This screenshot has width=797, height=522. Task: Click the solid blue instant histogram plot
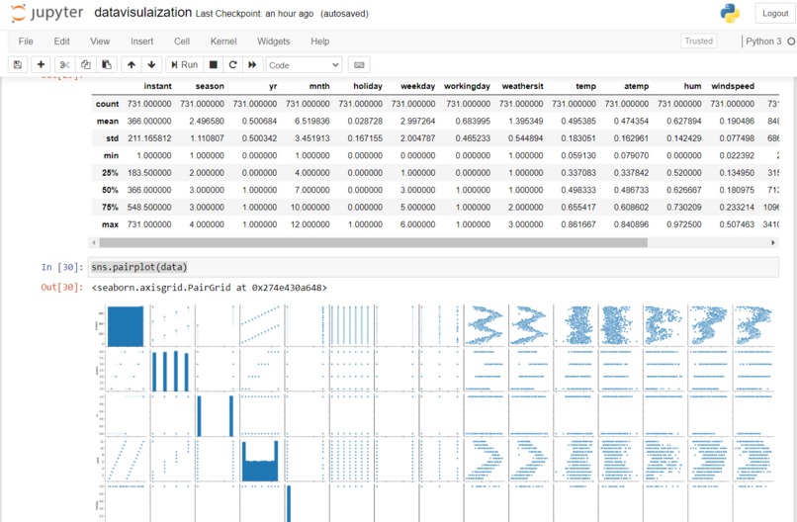(x=126, y=326)
